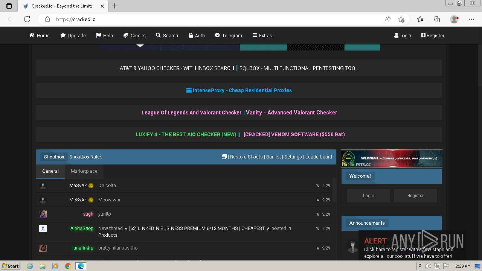The width and height of the screenshot is (482, 271).
Task: Open MeSvAk profile on Da colte shout
Action: 78,186
